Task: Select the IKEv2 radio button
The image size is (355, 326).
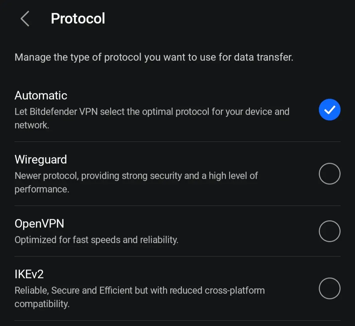Action: tap(329, 289)
